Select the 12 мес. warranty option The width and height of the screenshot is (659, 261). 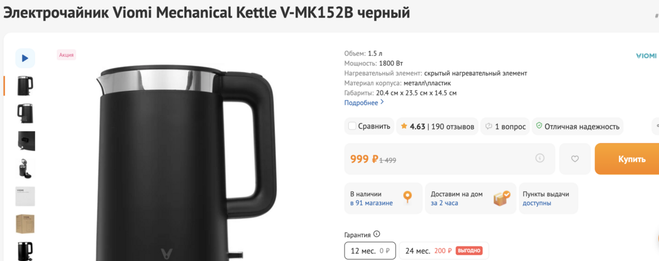point(370,251)
